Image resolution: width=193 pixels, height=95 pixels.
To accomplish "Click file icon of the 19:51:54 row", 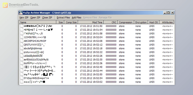I will [x=22, y=30].
